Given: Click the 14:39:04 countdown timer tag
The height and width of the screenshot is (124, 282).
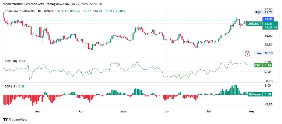Looking at the screenshot, I should pyautogui.click(x=268, y=28).
